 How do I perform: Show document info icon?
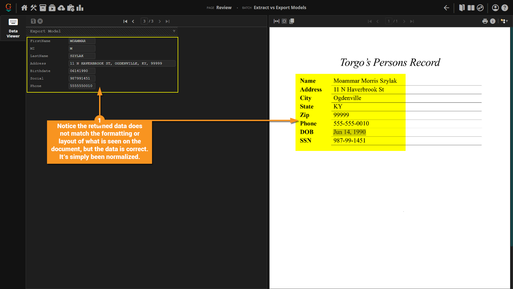coord(493,21)
